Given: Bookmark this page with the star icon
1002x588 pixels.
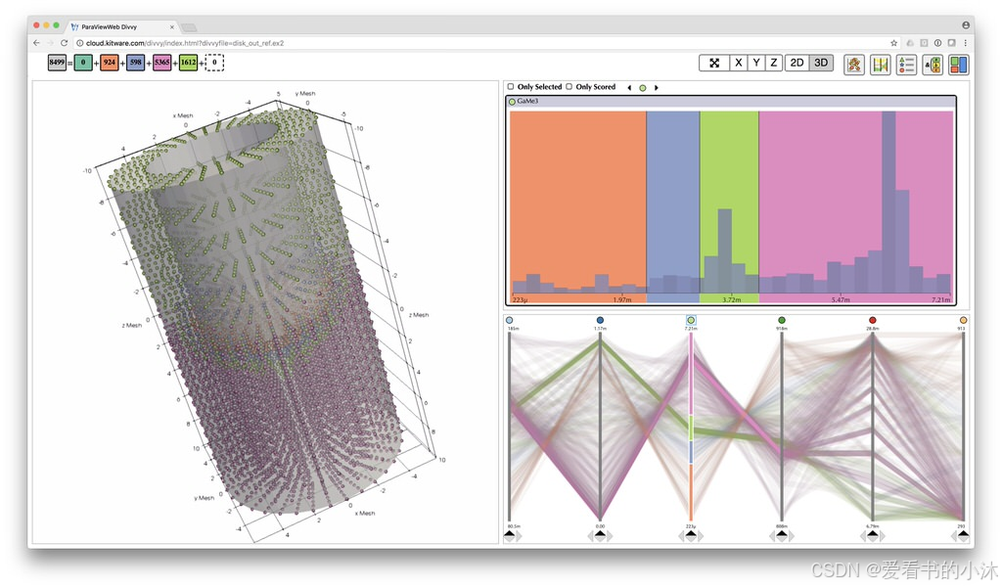Looking at the screenshot, I should click(893, 43).
